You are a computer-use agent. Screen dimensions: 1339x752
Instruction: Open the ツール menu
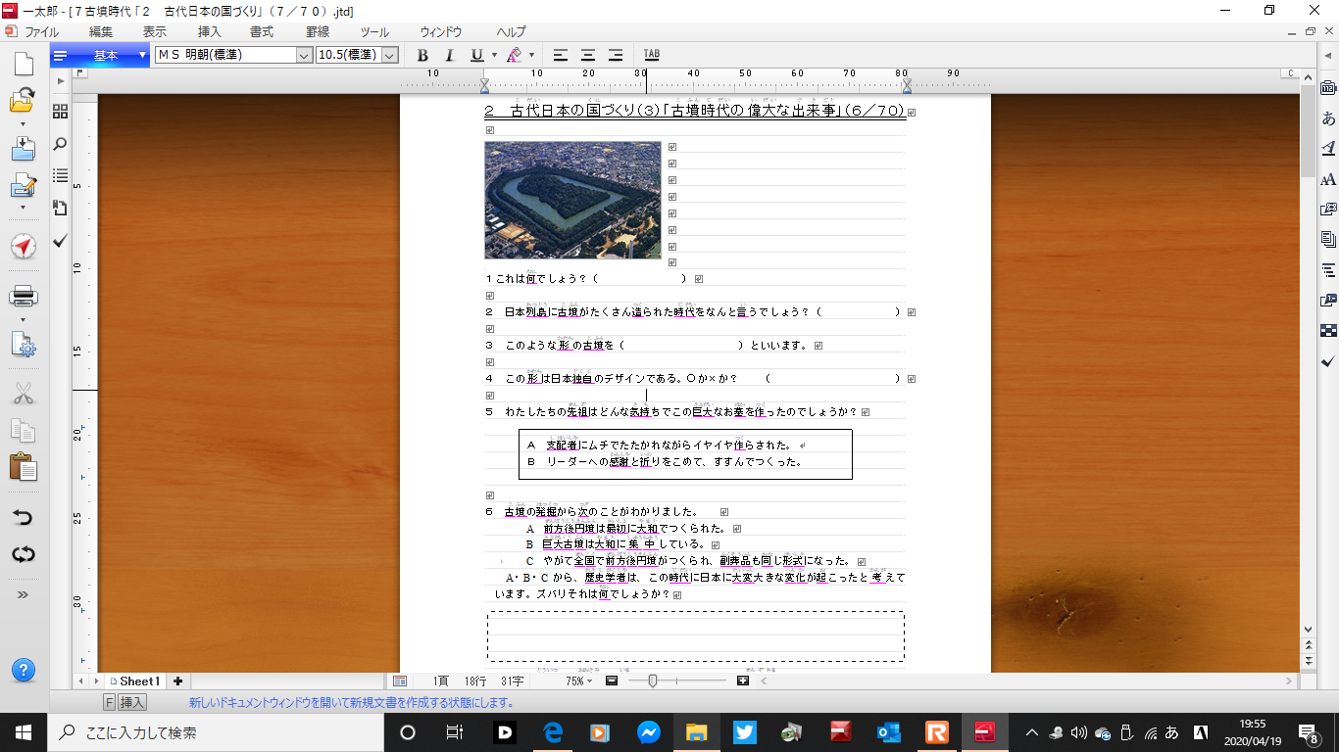pyautogui.click(x=374, y=31)
